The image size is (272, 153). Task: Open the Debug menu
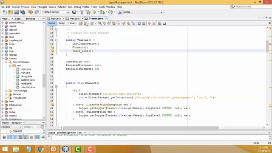[77, 7]
